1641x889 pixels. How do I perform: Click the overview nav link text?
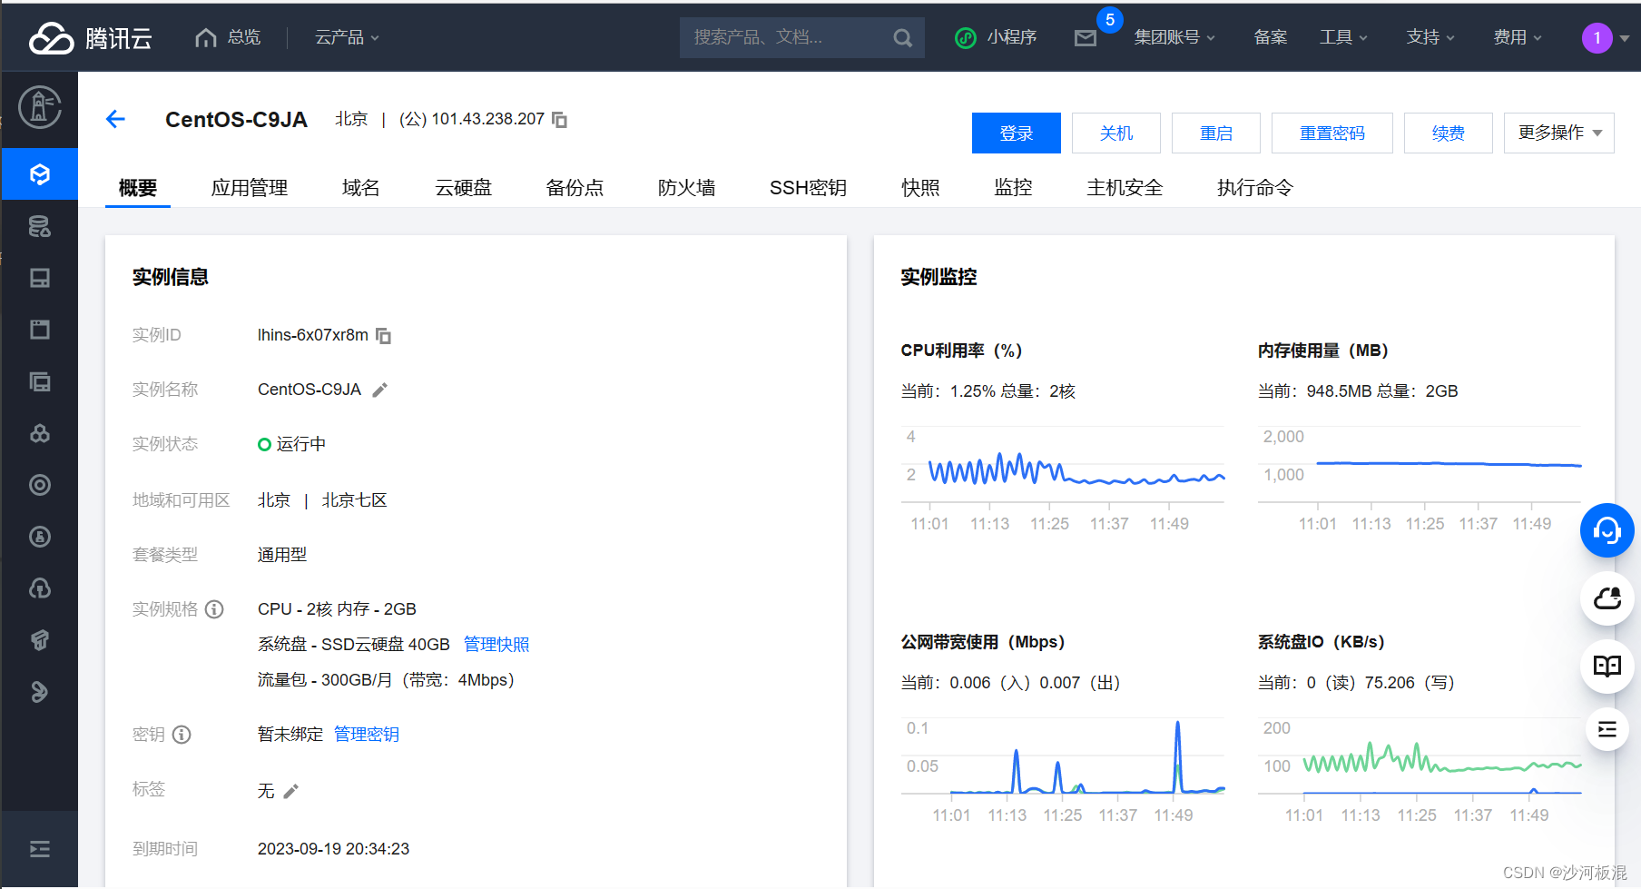(244, 37)
